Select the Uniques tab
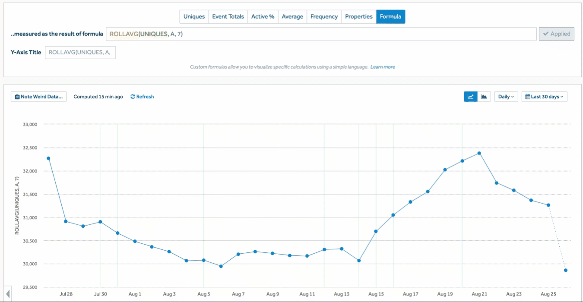The width and height of the screenshot is (583, 302). 194,17
